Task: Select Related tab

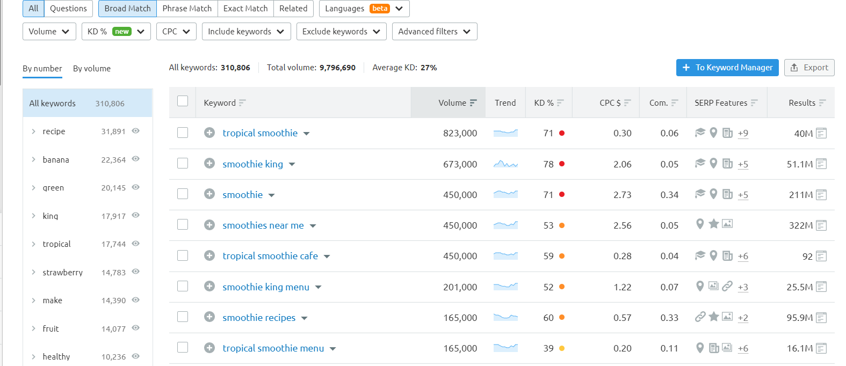Action: pos(293,9)
